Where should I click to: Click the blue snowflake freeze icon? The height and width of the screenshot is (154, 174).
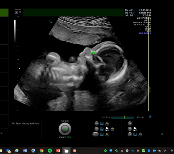[150, 117]
